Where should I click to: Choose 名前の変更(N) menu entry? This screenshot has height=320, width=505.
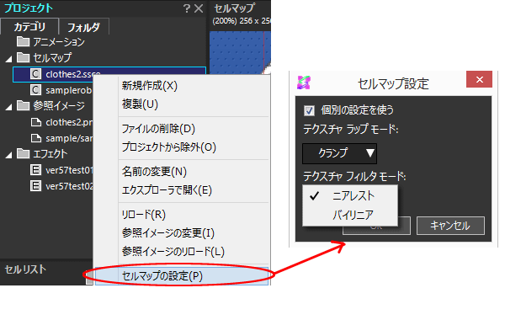182,172
